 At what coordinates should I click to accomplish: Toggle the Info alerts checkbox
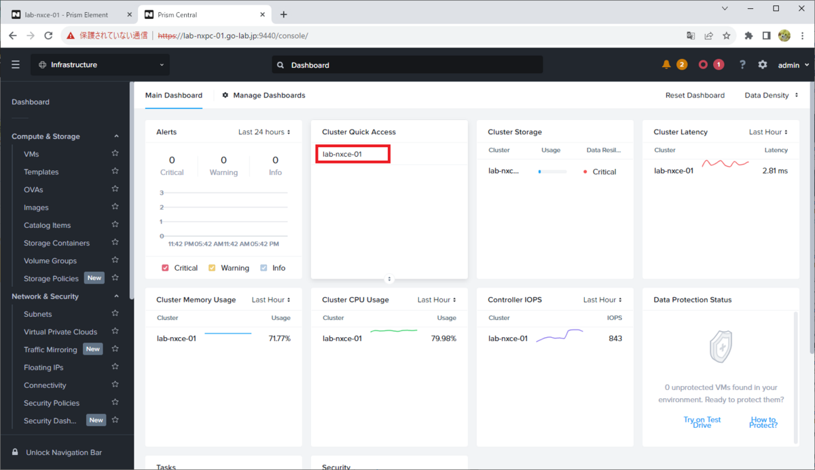pos(264,268)
